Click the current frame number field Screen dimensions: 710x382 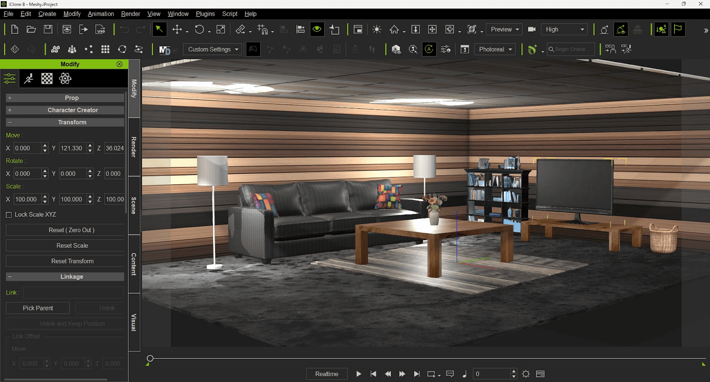pyautogui.click(x=492, y=374)
